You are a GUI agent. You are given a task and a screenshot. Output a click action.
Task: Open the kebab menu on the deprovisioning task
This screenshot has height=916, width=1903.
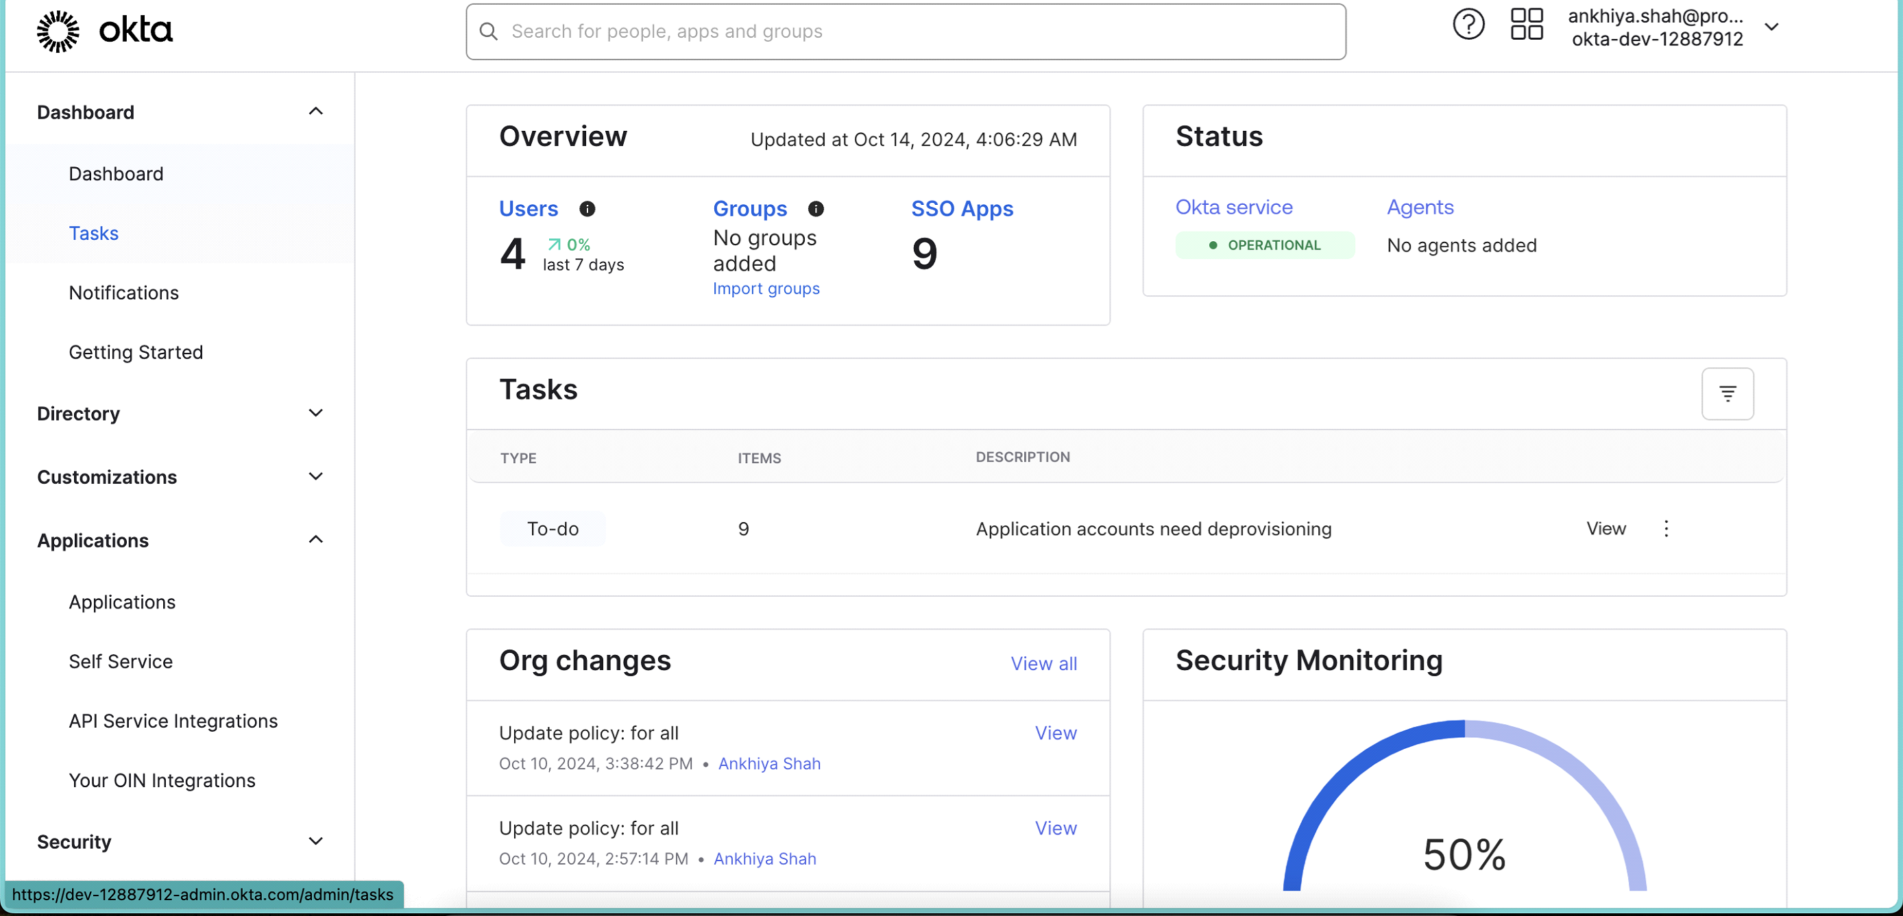(1666, 528)
